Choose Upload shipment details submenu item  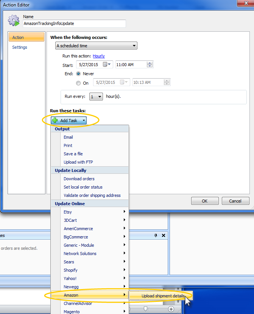161,296
